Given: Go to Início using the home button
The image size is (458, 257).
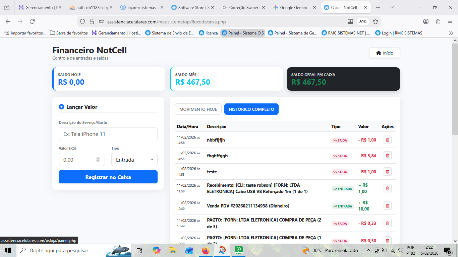Looking at the screenshot, I should (384, 53).
